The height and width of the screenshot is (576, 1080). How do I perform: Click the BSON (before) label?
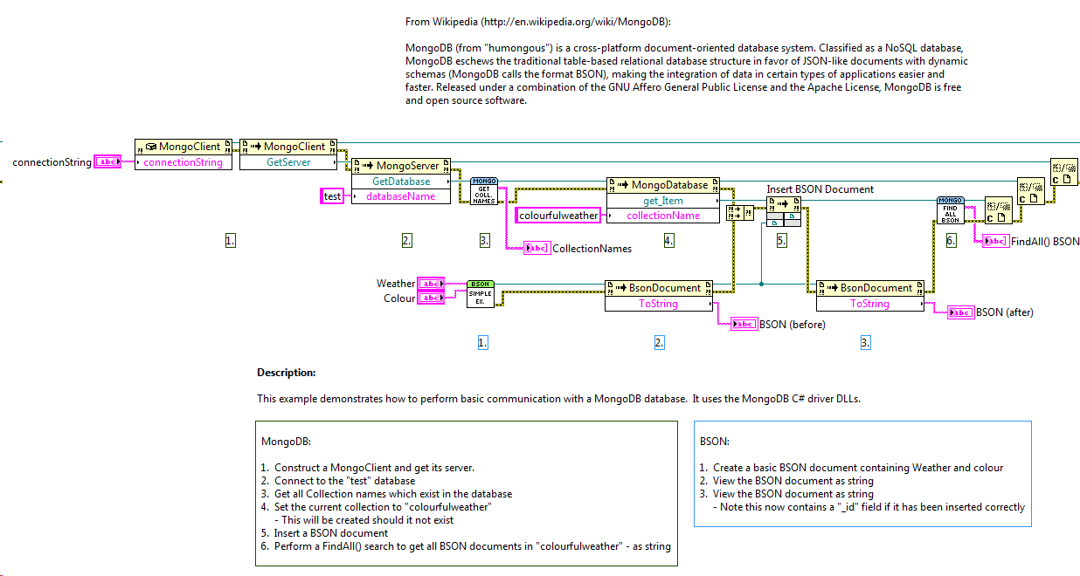tap(793, 325)
